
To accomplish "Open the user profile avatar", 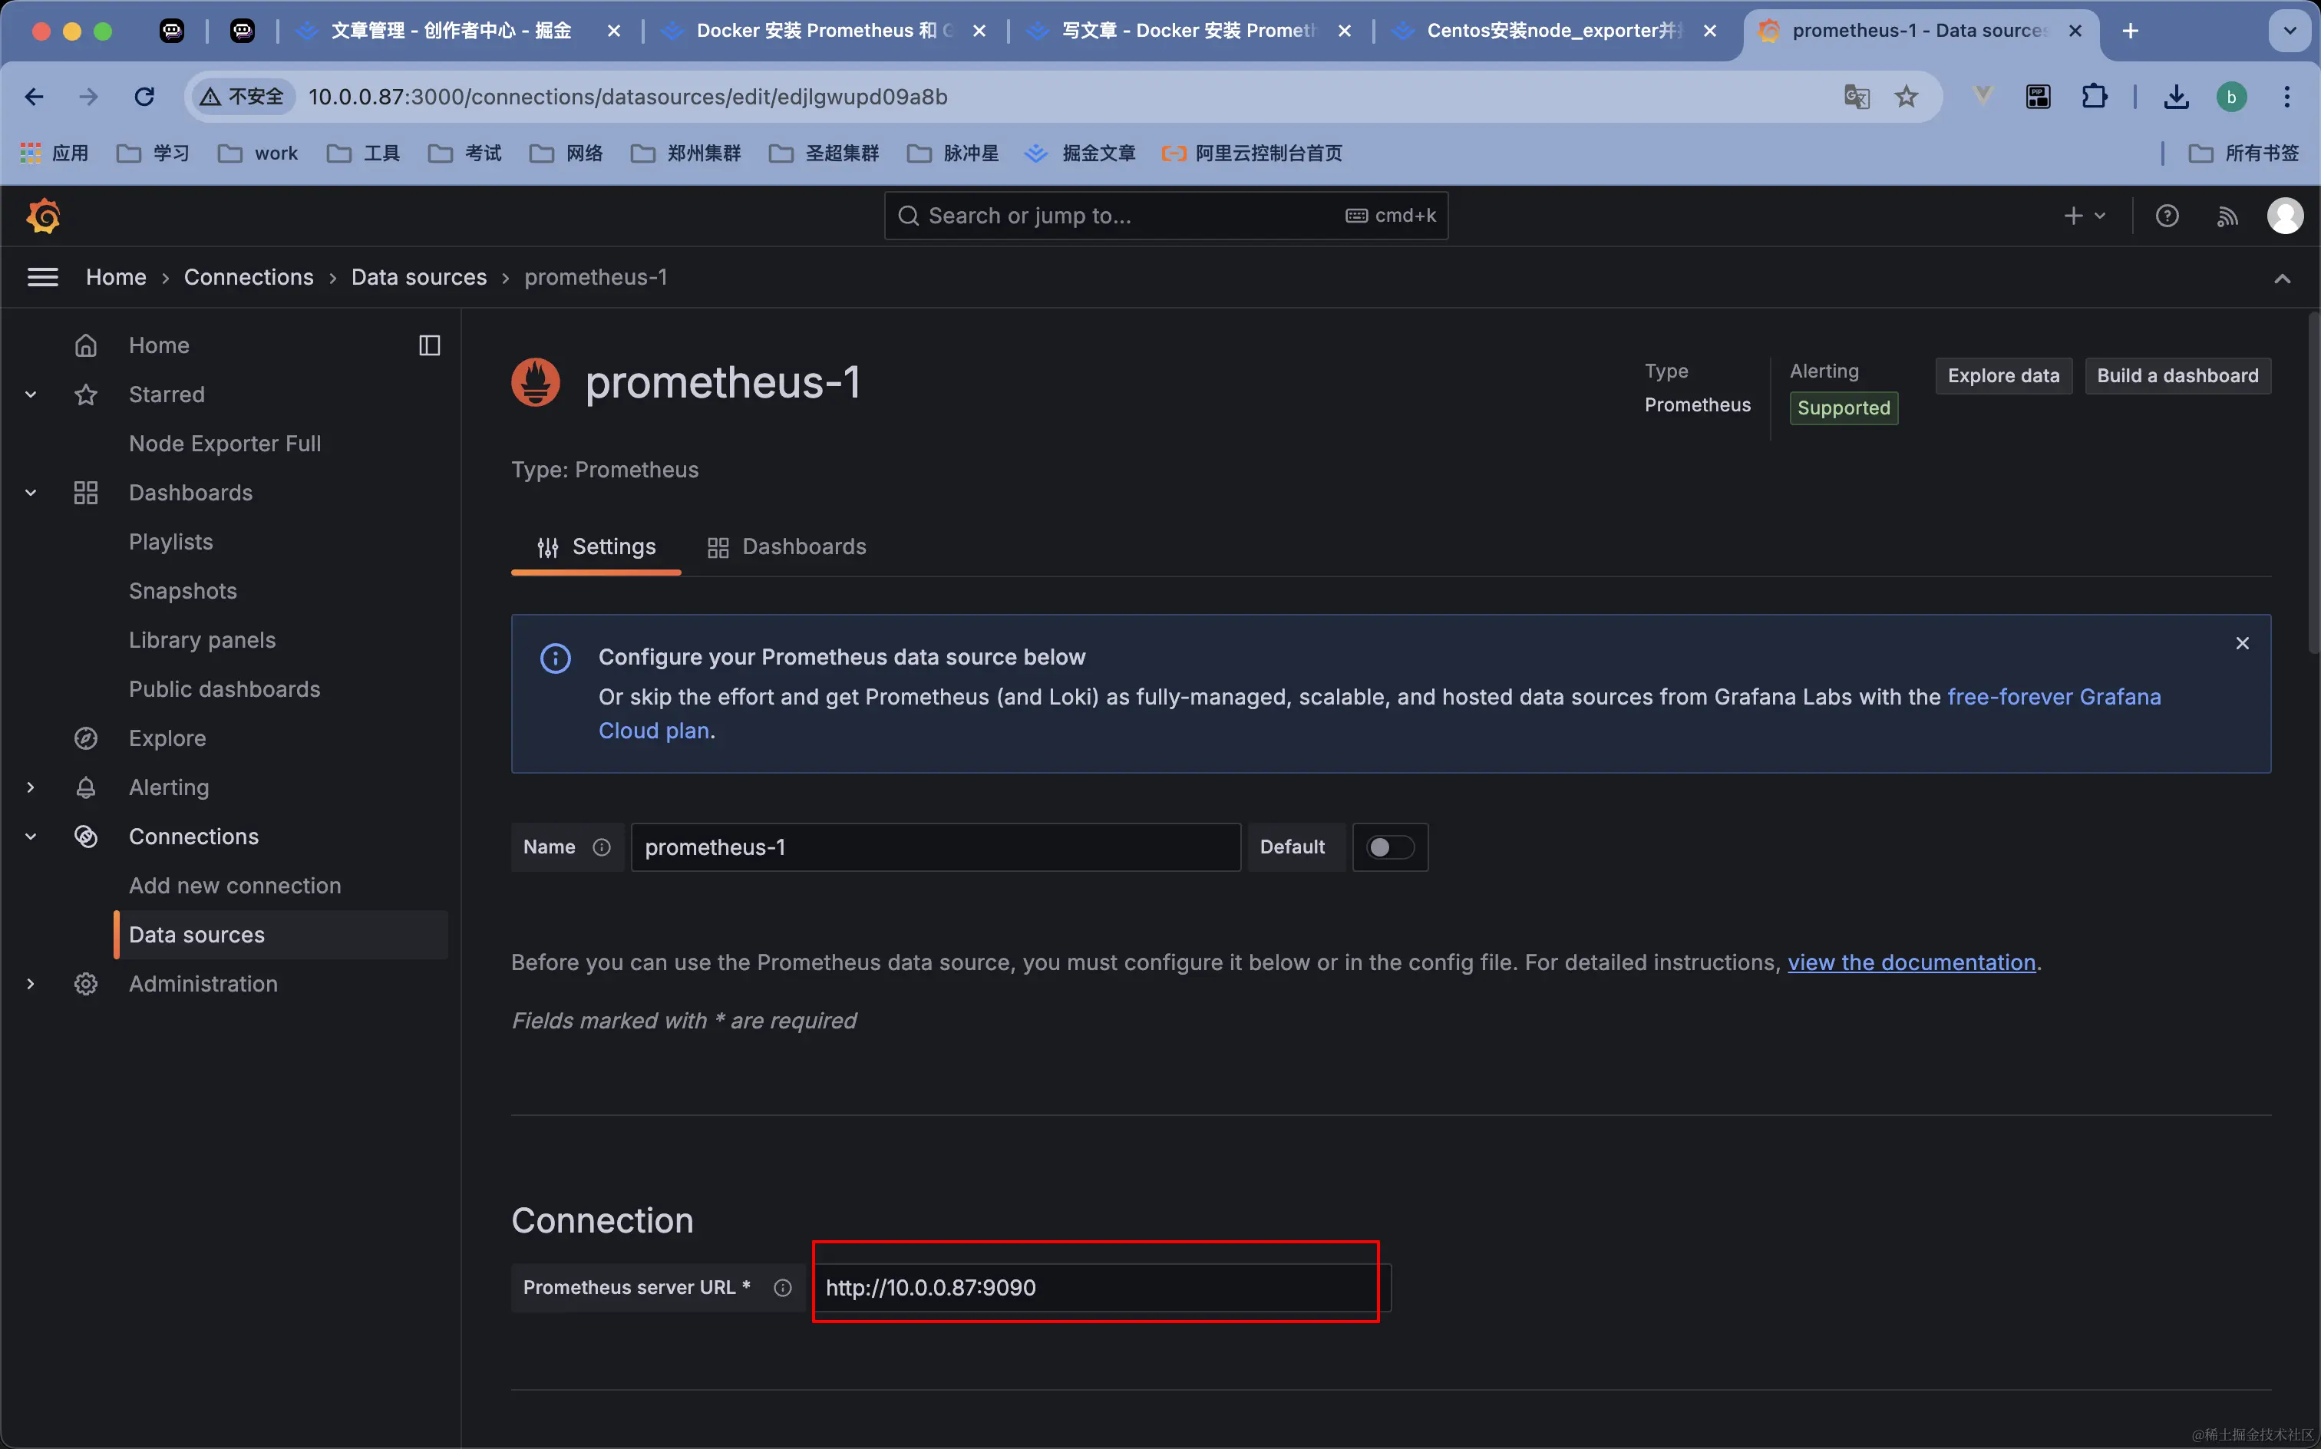I will click(x=2285, y=216).
